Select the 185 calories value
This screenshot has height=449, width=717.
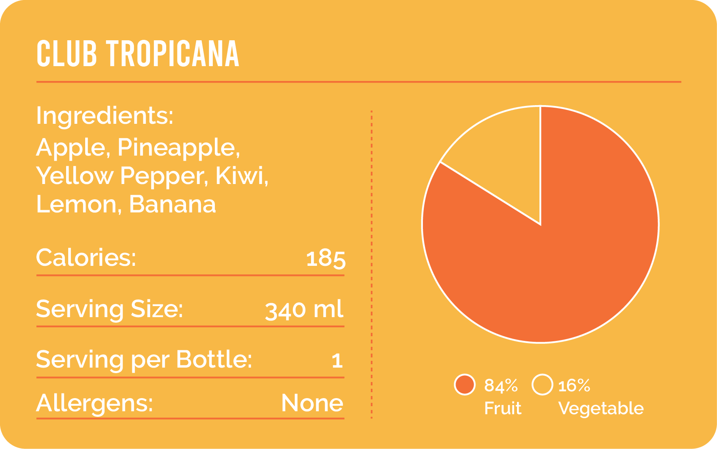325,258
